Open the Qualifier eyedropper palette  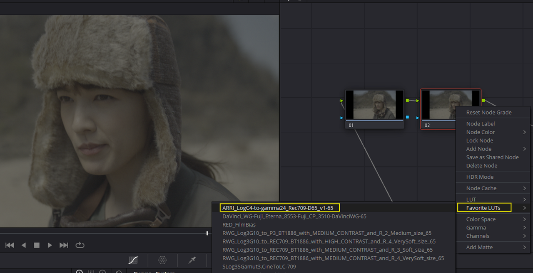[x=192, y=260]
